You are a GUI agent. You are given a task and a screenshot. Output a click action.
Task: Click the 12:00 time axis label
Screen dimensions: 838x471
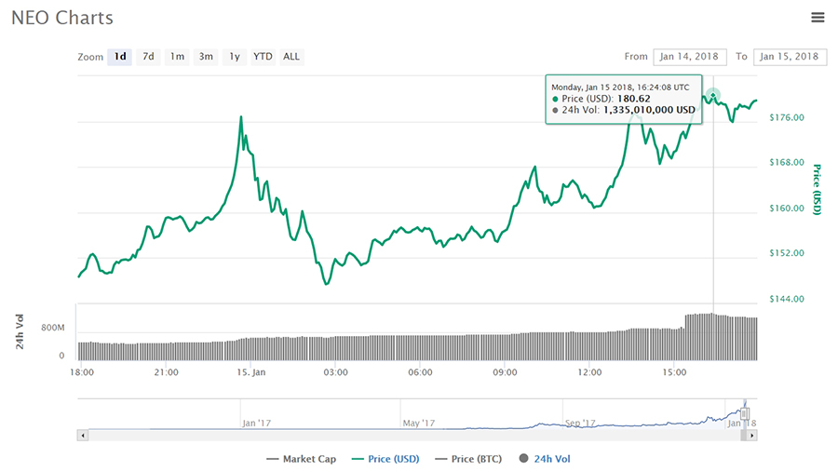point(589,372)
